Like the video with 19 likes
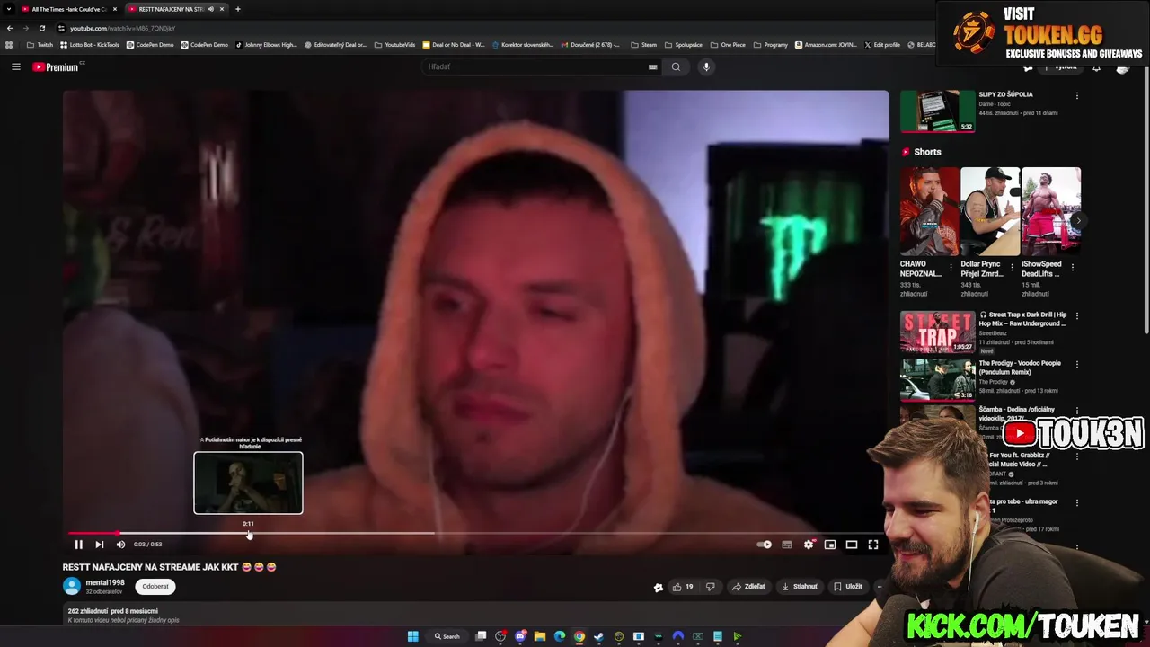 683,587
